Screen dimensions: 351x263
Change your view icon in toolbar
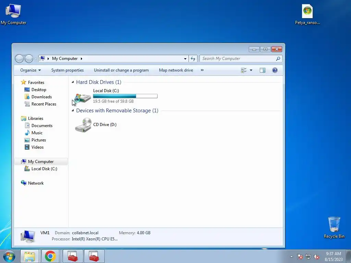click(244, 70)
